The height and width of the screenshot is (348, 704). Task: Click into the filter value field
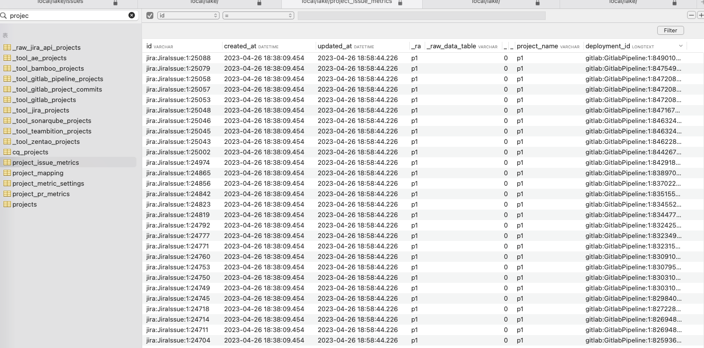(x=421, y=15)
